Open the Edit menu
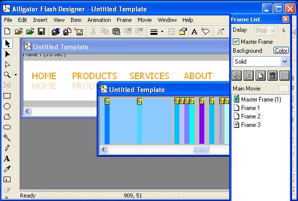Viewport: 298px width, 201px height. tap(22, 20)
